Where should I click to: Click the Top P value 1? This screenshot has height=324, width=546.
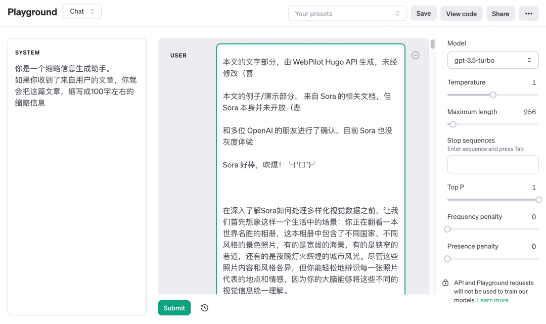[x=533, y=187]
